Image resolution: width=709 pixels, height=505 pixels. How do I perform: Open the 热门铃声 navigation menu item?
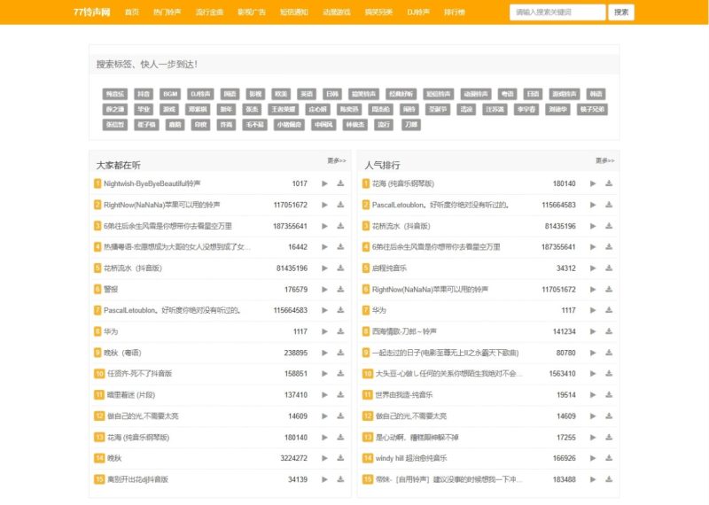(167, 12)
